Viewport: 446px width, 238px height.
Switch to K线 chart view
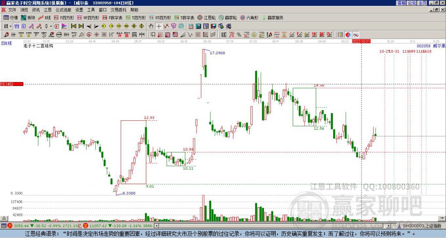pyautogui.click(x=44, y=17)
